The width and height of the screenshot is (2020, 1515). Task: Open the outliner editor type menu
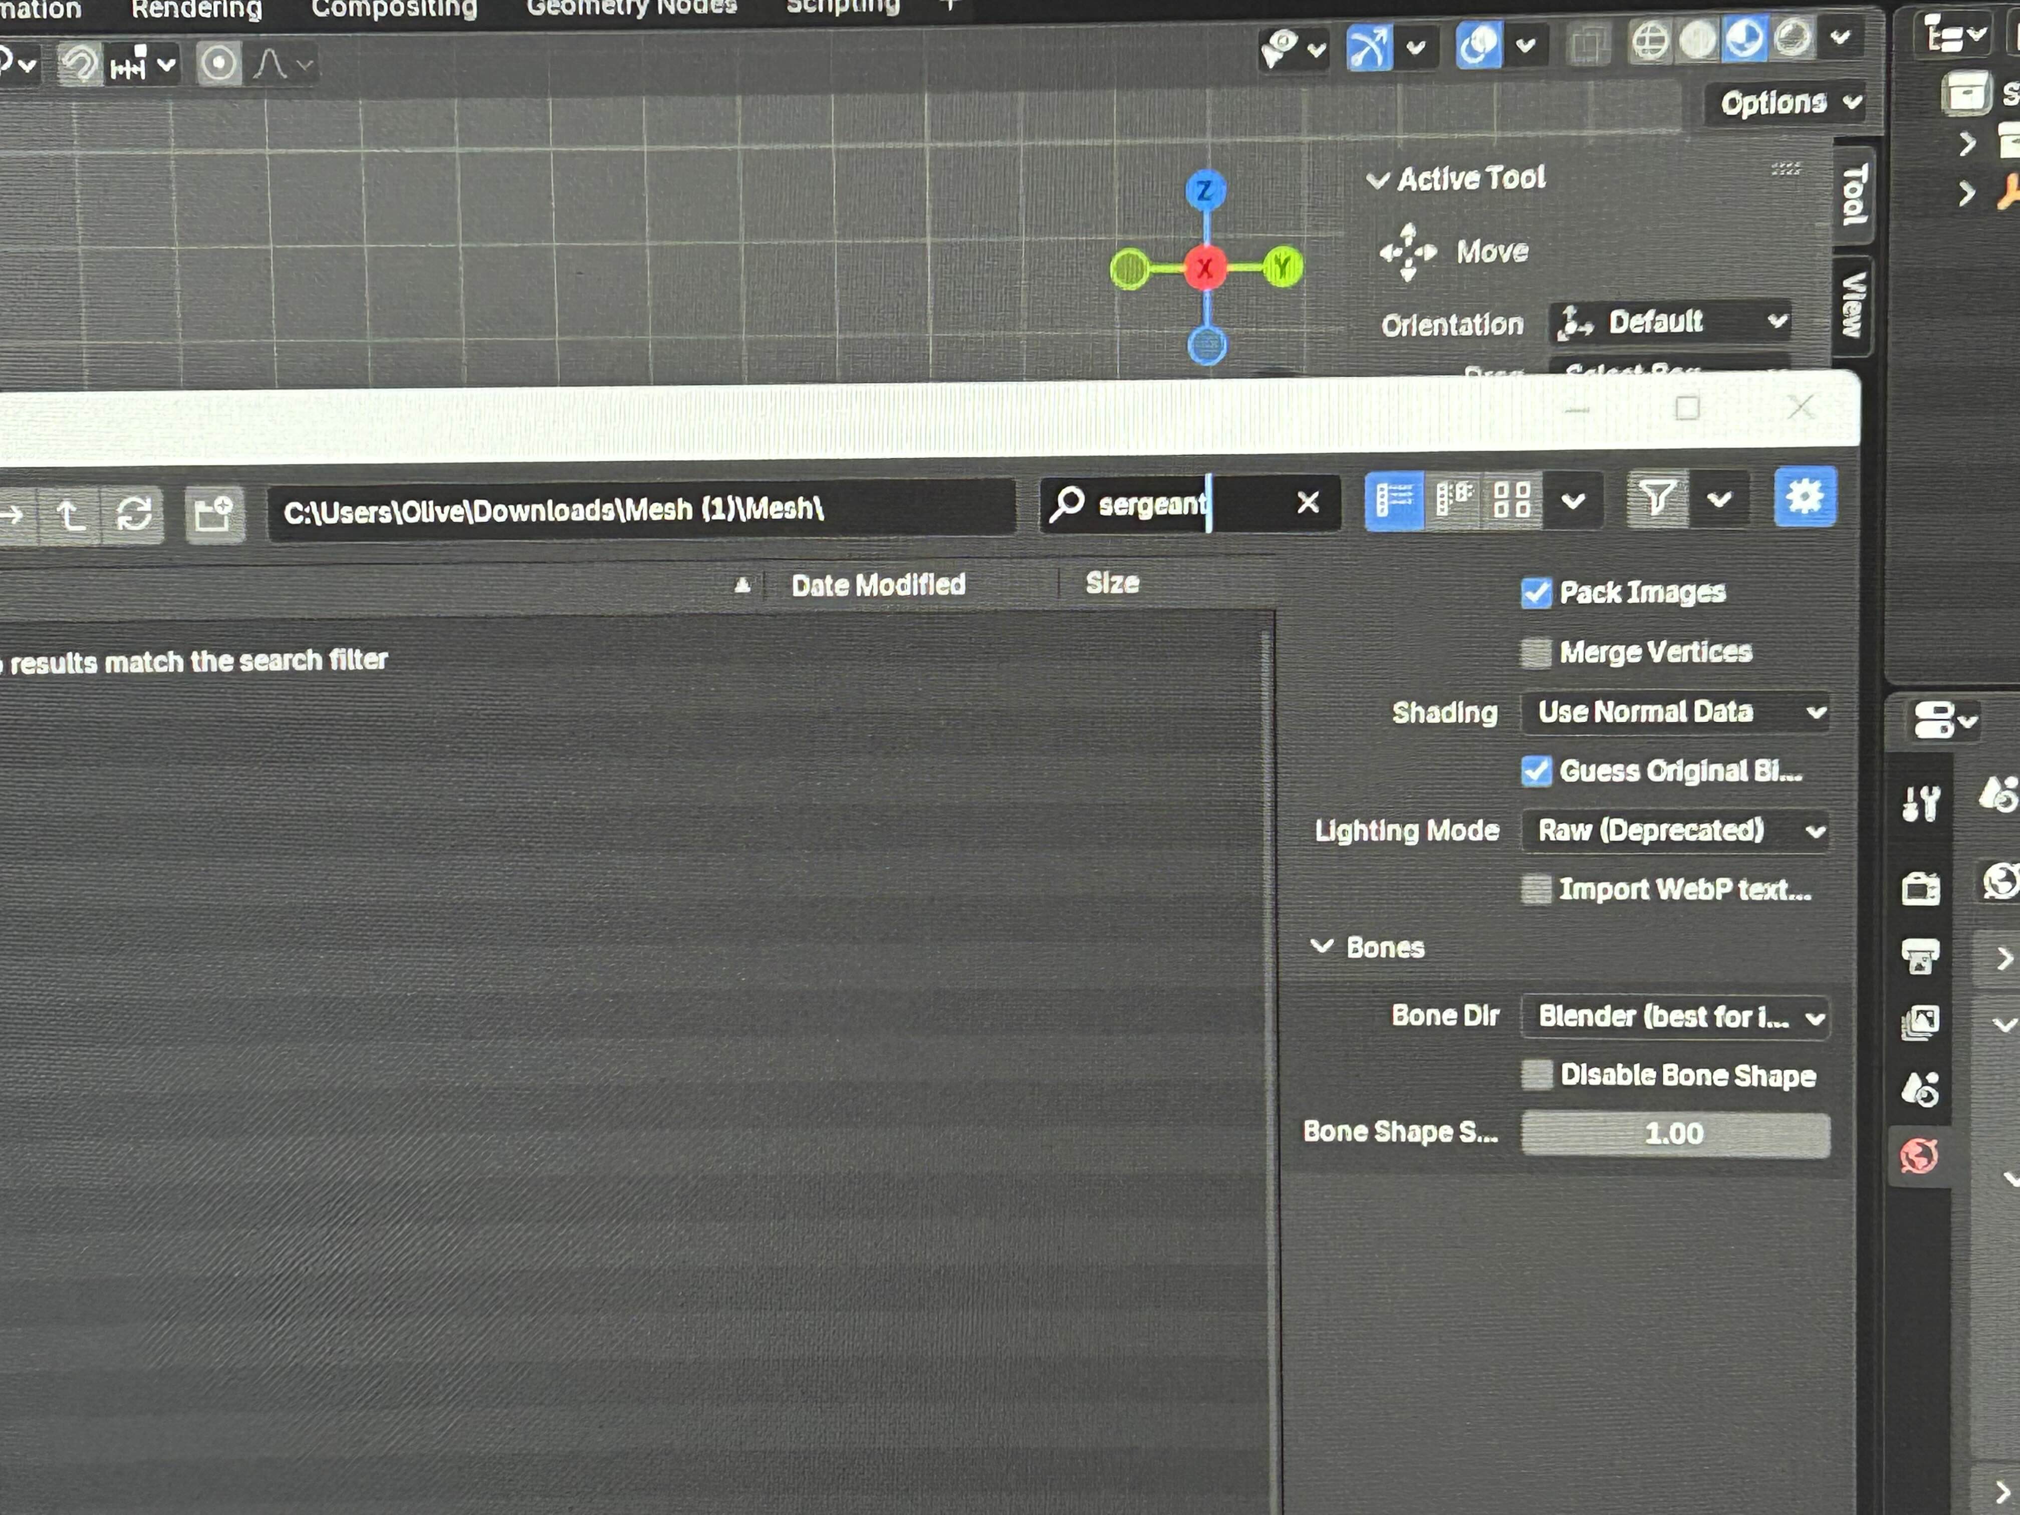1953,36
